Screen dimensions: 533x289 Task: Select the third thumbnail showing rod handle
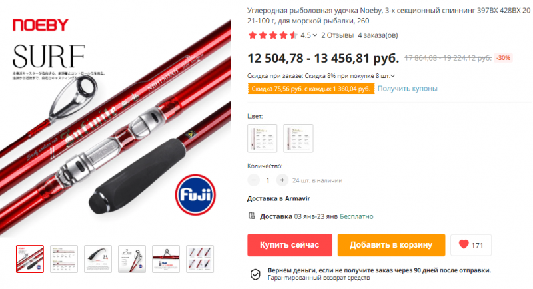98,259
